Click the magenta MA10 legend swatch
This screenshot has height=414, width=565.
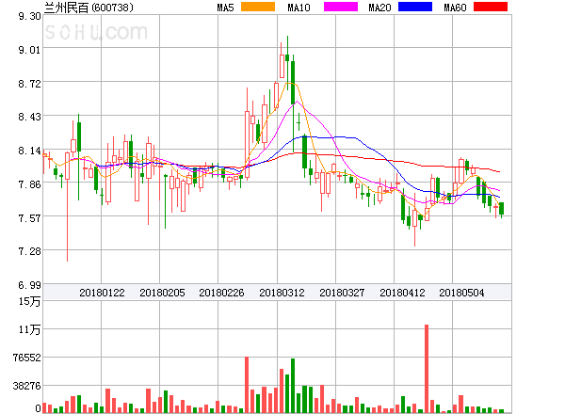[x=341, y=7]
